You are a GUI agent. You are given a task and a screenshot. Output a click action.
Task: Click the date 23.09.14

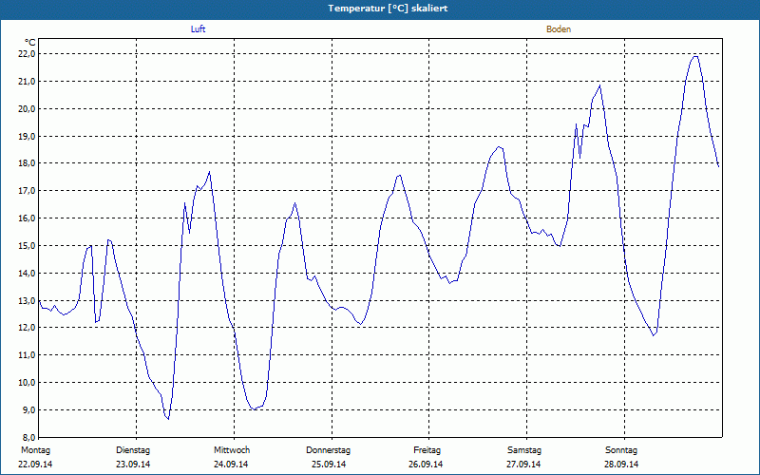pyautogui.click(x=133, y=465)
